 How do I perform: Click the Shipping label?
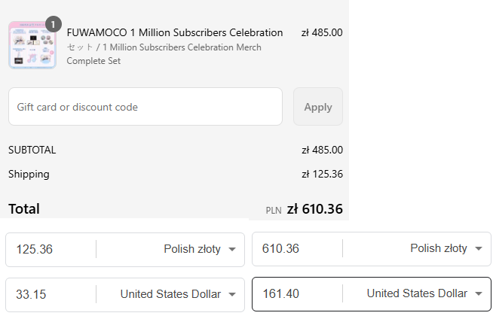pyautogui.click(x=29, y=175)
